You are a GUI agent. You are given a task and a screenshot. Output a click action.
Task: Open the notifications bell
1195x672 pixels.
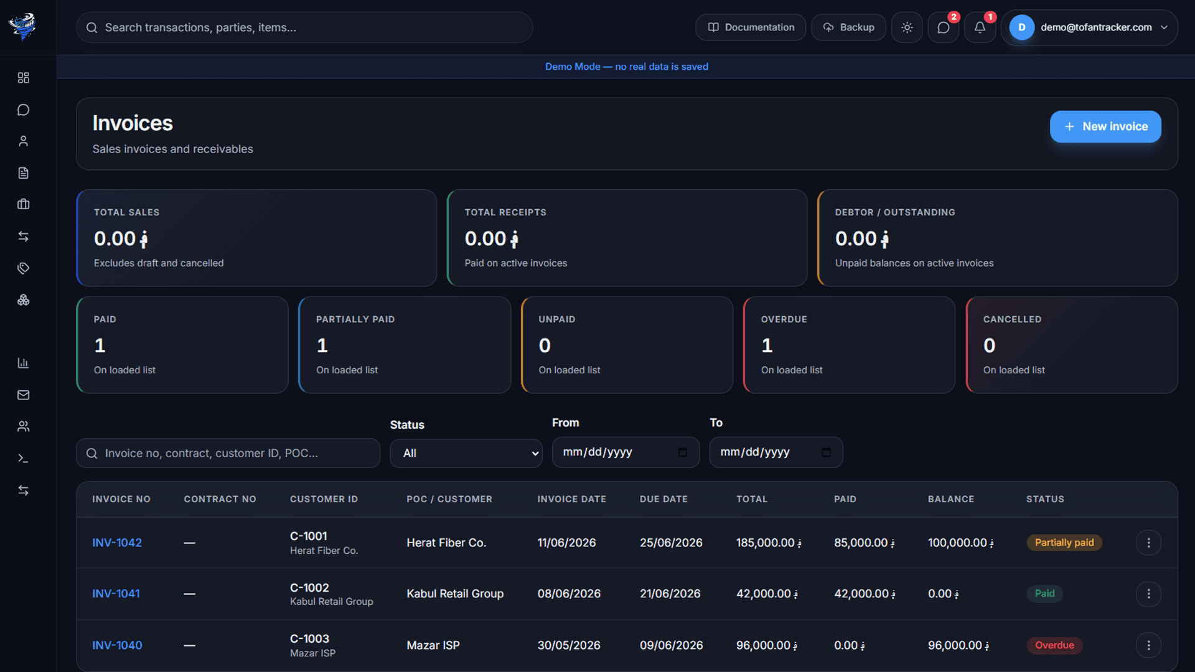coord(980,27)
